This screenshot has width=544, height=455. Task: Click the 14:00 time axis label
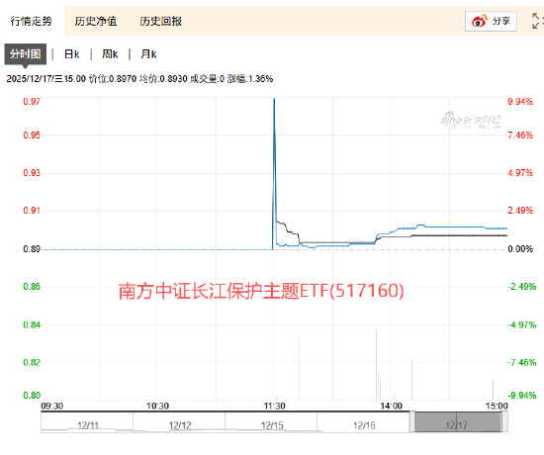tap(392, 406)
